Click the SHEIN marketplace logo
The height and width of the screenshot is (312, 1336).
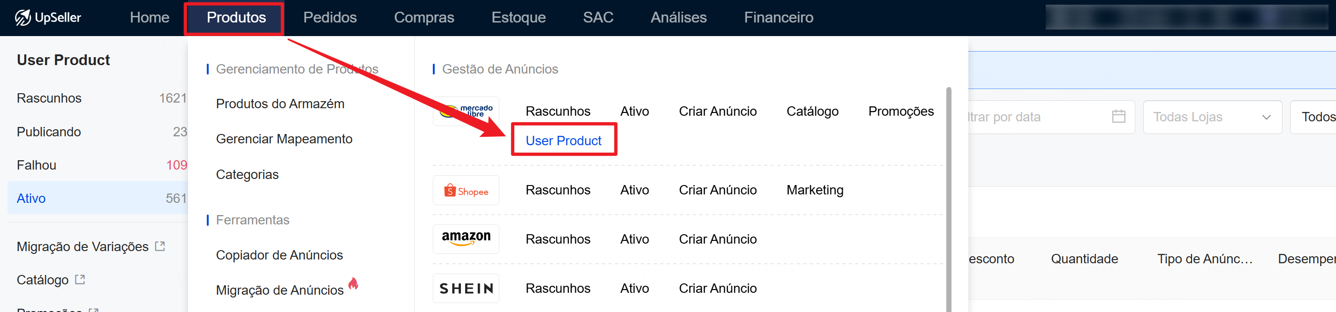(x=466, y=288)
